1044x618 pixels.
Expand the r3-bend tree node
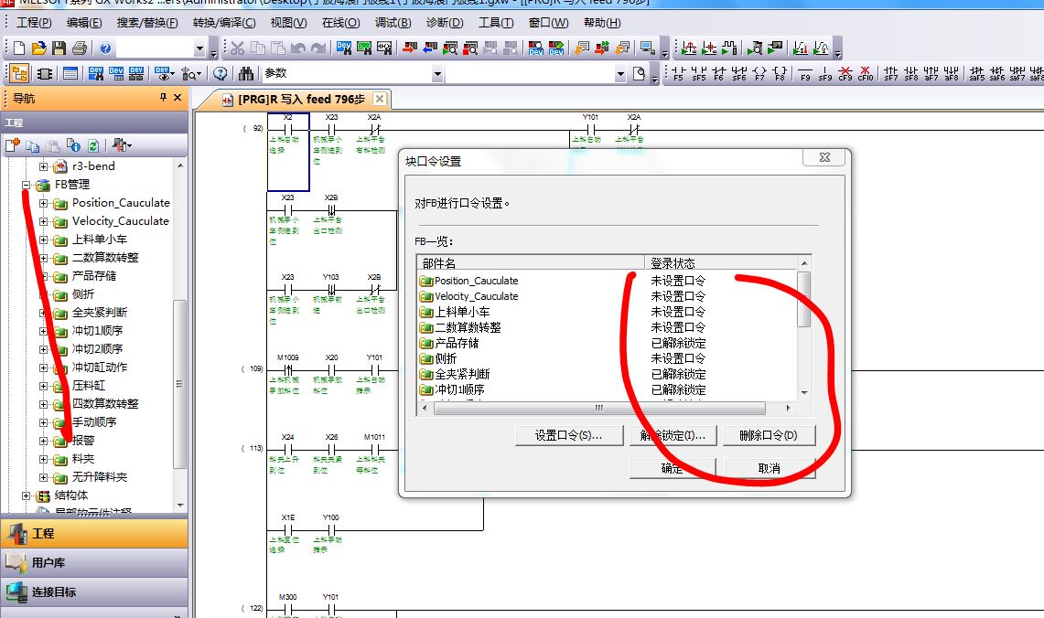44,166
